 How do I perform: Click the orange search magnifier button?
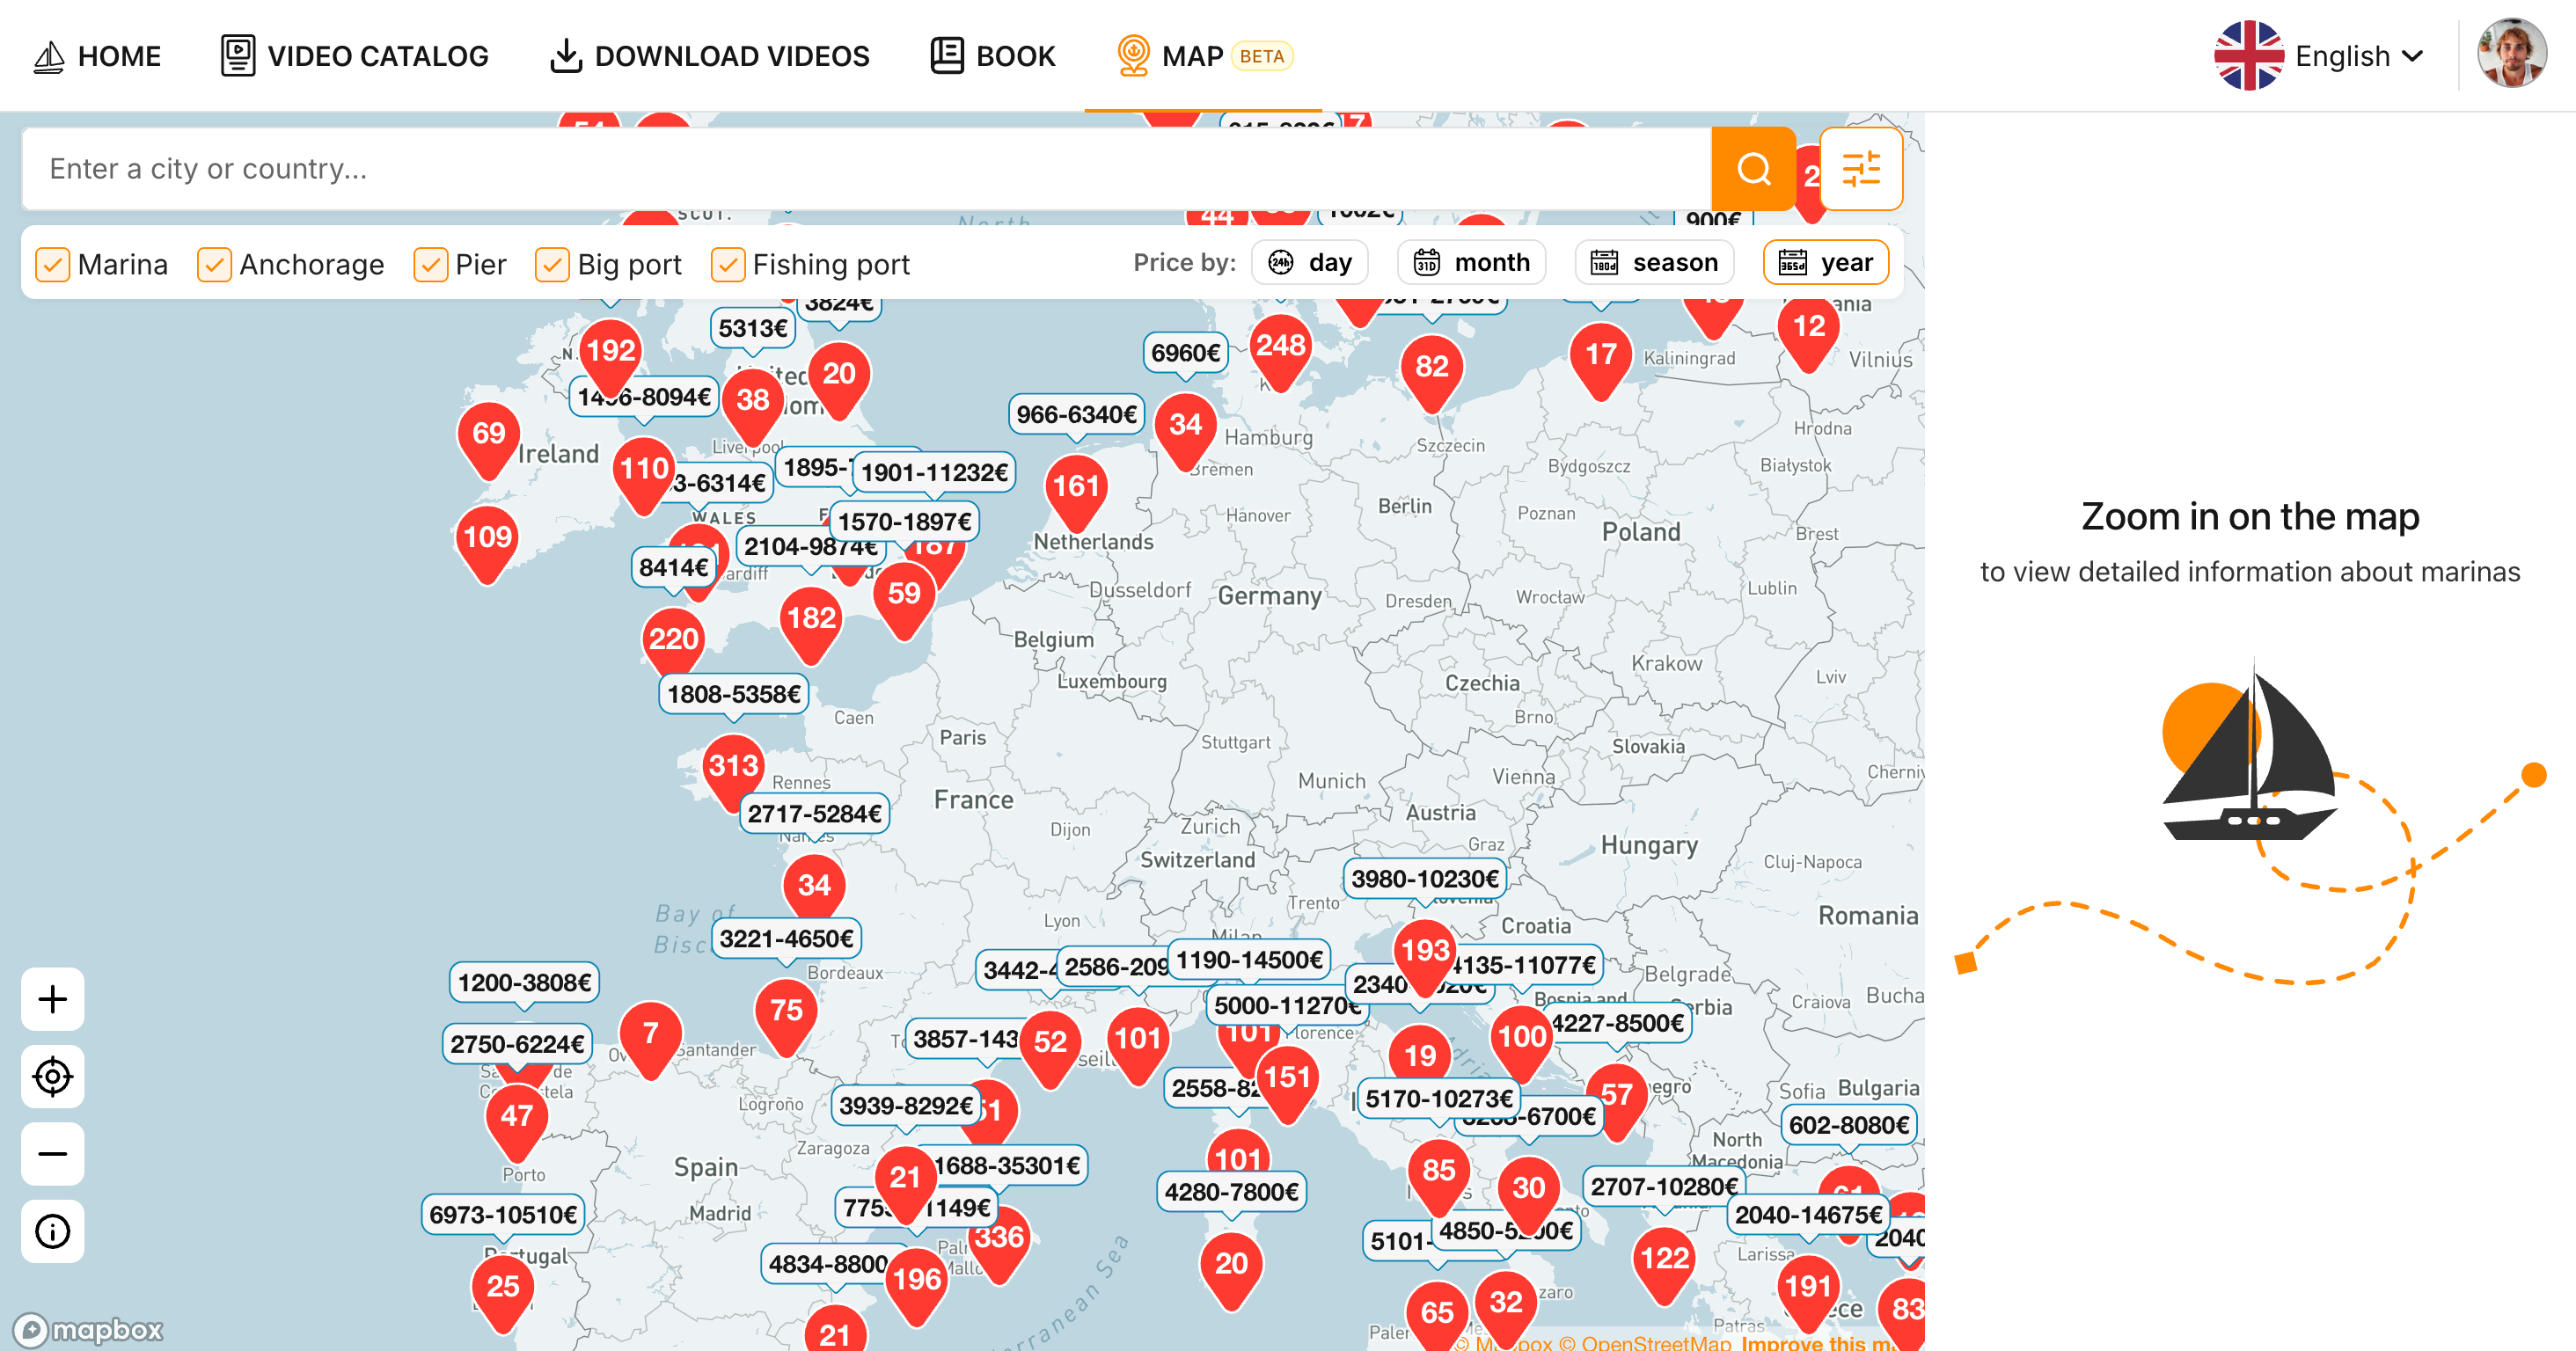click(x=1753, y=169)
